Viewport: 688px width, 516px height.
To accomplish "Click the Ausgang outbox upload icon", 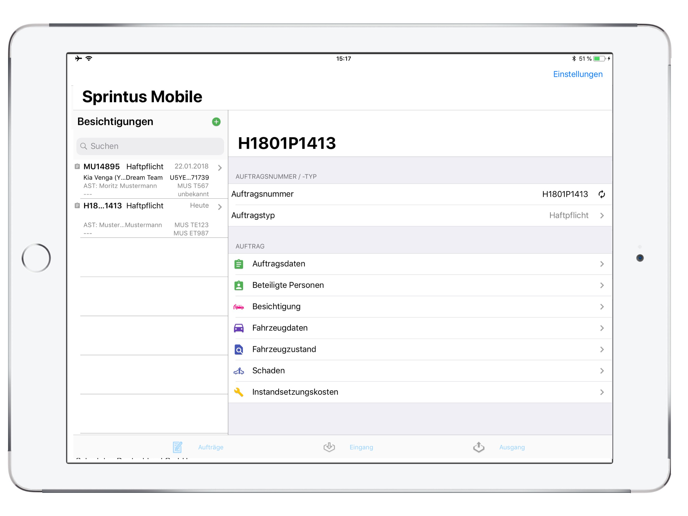I will pyautogui.click(x=479, y=447).
